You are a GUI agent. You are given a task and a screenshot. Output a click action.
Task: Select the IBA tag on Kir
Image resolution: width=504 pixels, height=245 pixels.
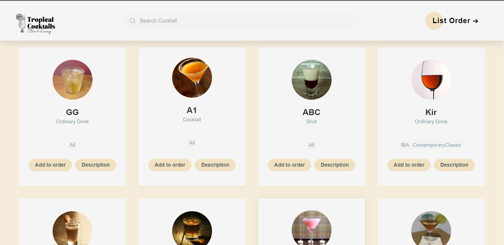pos(405,145)
